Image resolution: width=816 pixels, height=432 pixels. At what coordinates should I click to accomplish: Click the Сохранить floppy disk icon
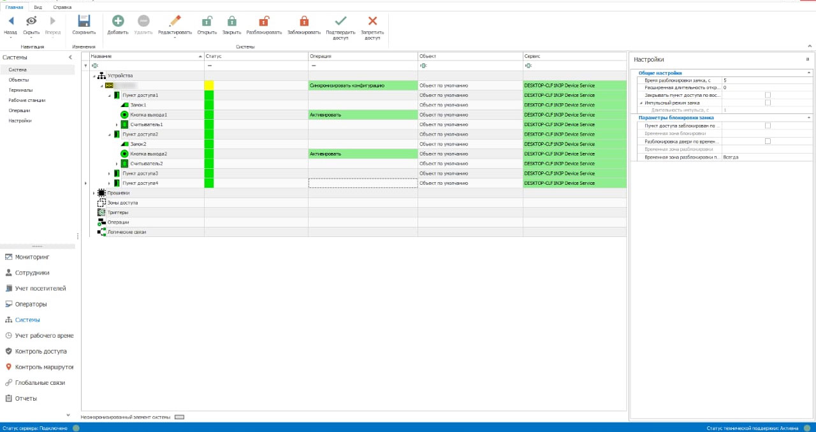pyautogui.click(x=84, y=21)
